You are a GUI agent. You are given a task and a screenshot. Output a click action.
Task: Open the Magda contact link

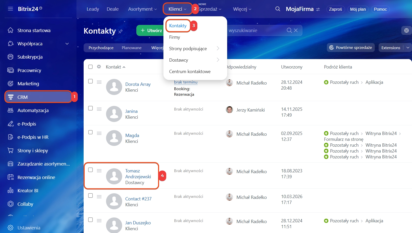pos(132,135)
